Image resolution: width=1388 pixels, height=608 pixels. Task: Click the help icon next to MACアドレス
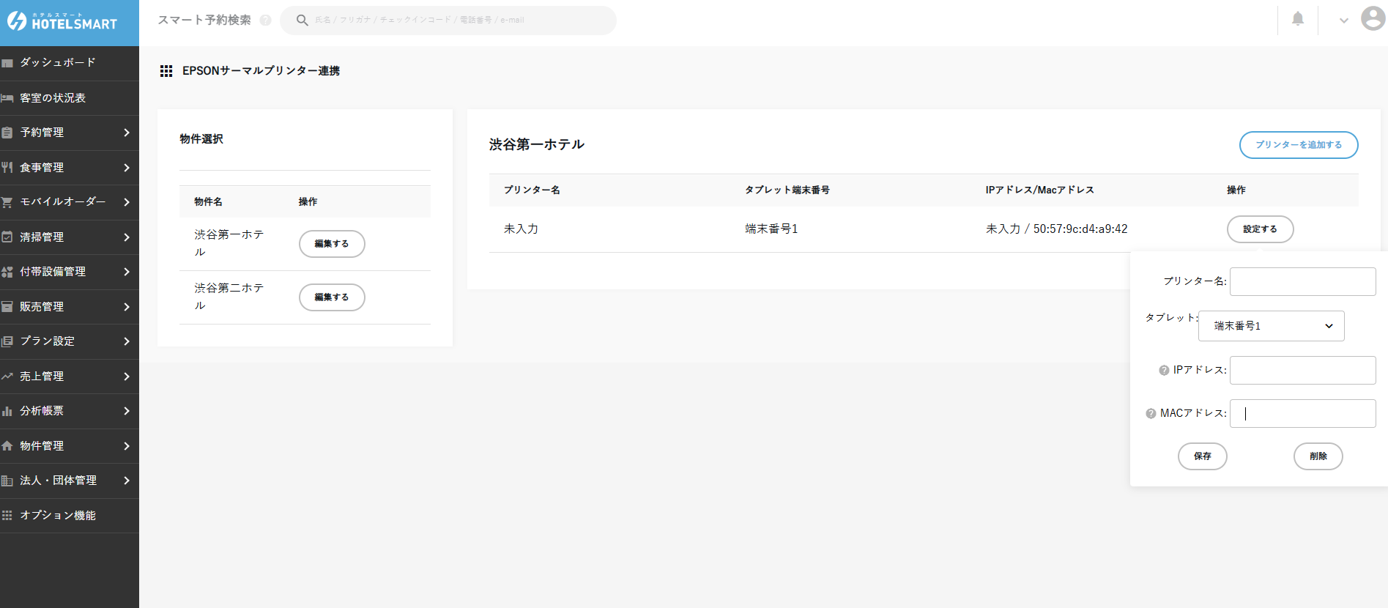(1151, 414)
